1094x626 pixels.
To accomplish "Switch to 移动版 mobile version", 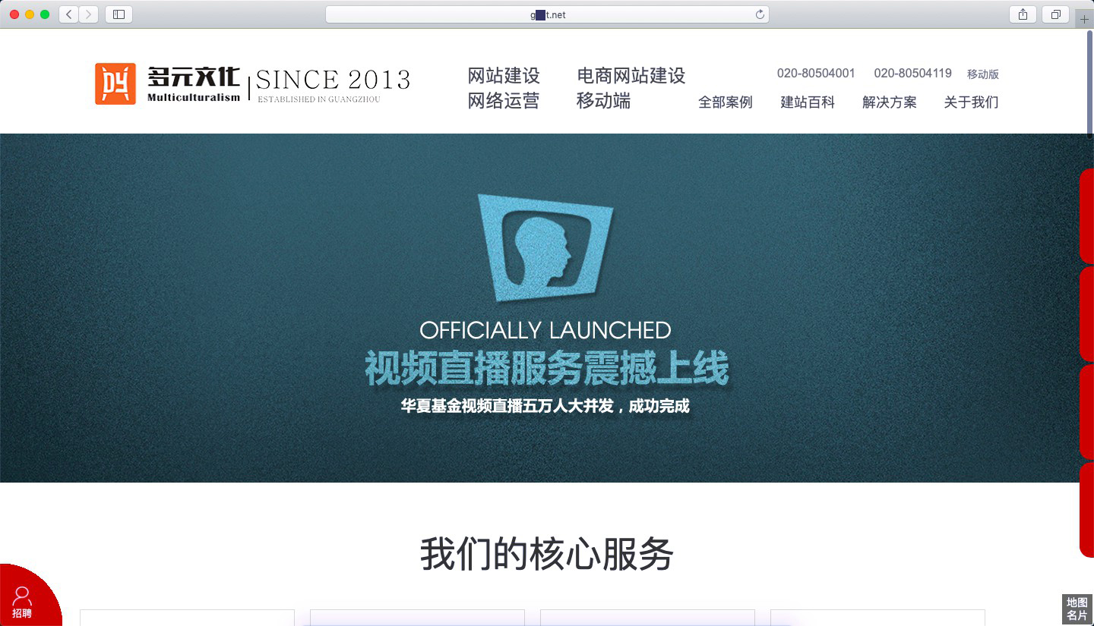I will tap(982, 74).
